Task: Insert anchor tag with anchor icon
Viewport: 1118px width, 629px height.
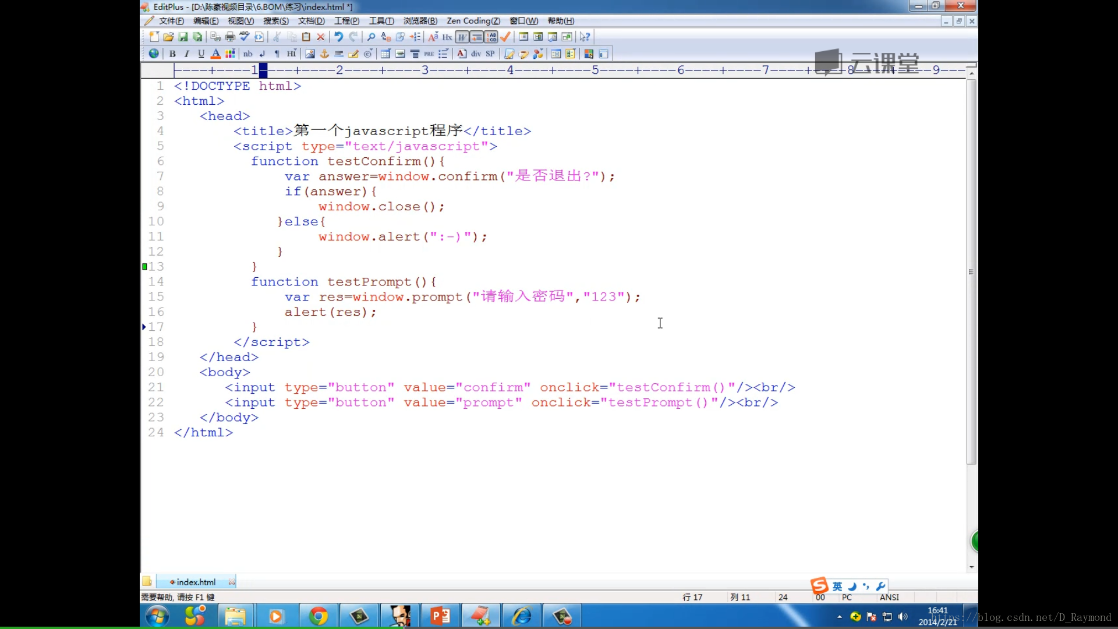Action: pos(324,54)
